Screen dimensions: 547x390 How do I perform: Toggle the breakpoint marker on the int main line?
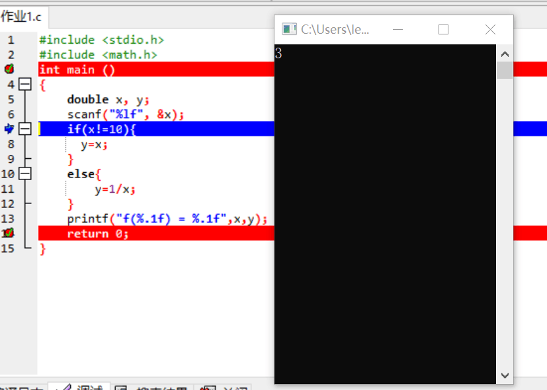[x=9, y=69]
